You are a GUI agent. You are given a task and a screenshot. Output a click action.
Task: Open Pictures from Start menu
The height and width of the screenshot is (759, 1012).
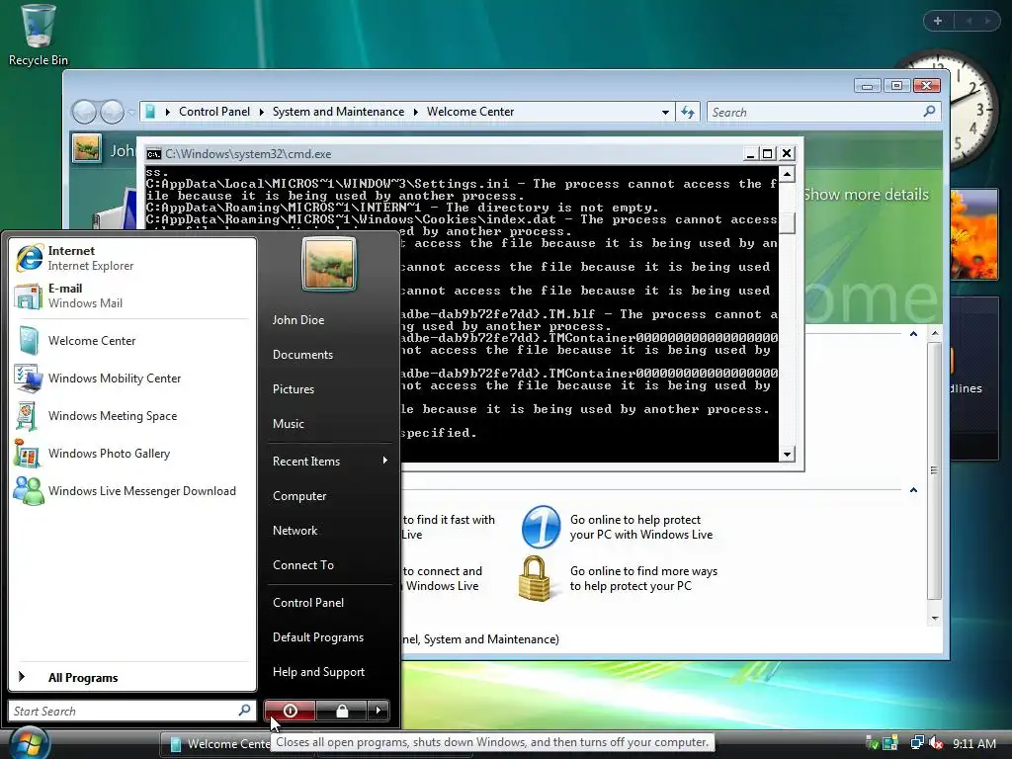(x=294, y=389)
